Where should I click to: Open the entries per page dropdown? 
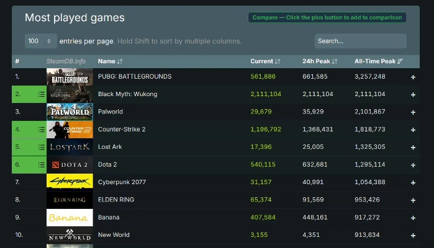coord(40,41)
